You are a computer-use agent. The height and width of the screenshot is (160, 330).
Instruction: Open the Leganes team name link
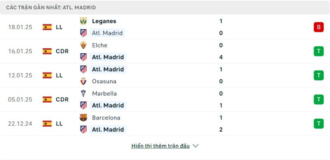[104, 21]
